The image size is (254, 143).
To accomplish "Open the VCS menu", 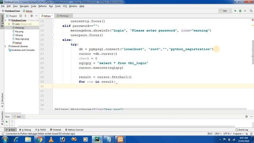I will coord(65,6).
